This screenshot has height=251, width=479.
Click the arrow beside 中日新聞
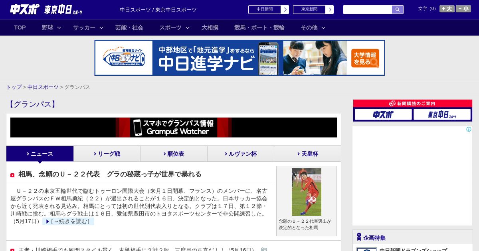pos(285,10)
